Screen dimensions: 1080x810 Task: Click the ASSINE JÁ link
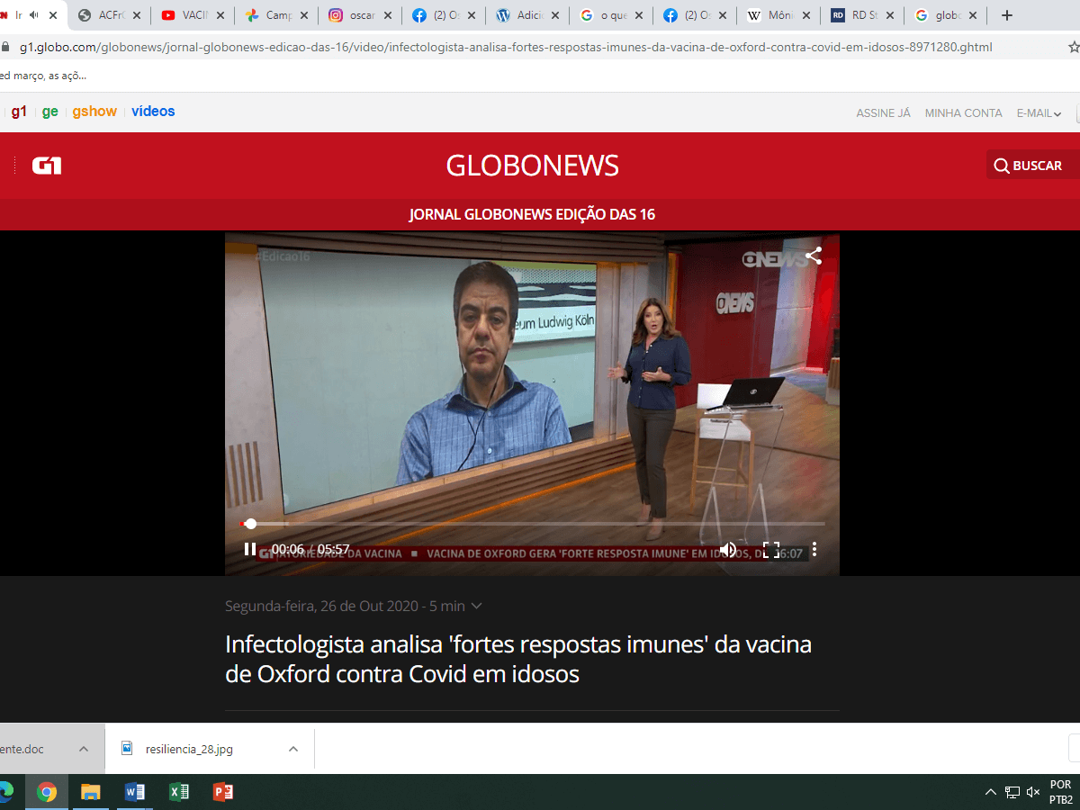point(883,113)
